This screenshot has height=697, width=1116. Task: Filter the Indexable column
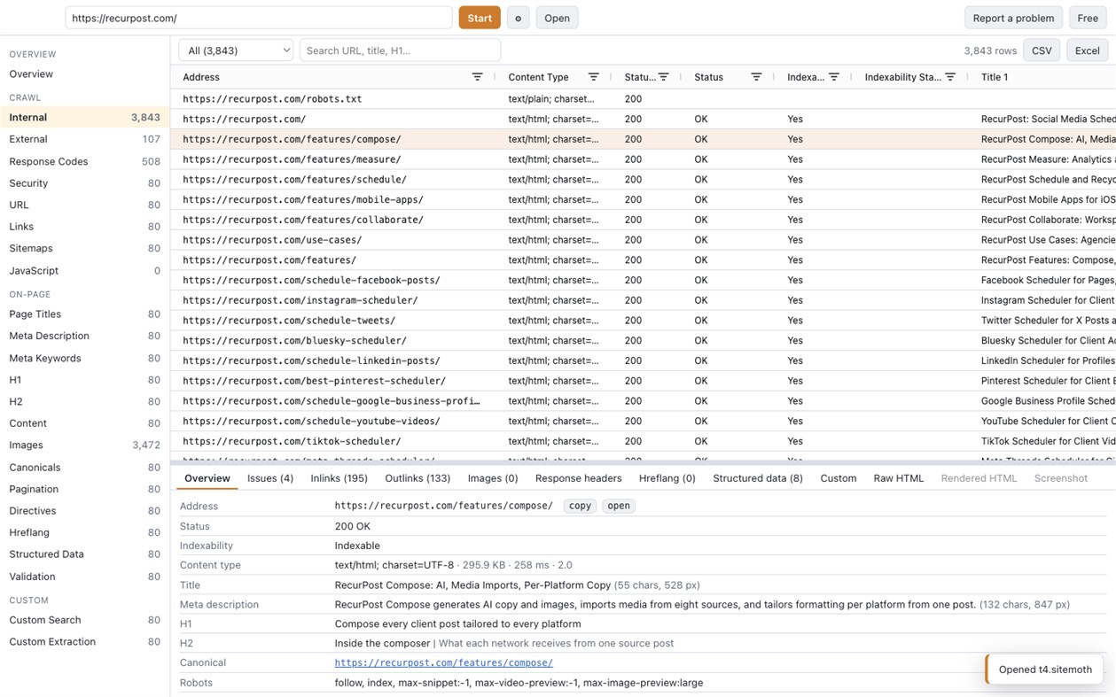click(833, 77)
